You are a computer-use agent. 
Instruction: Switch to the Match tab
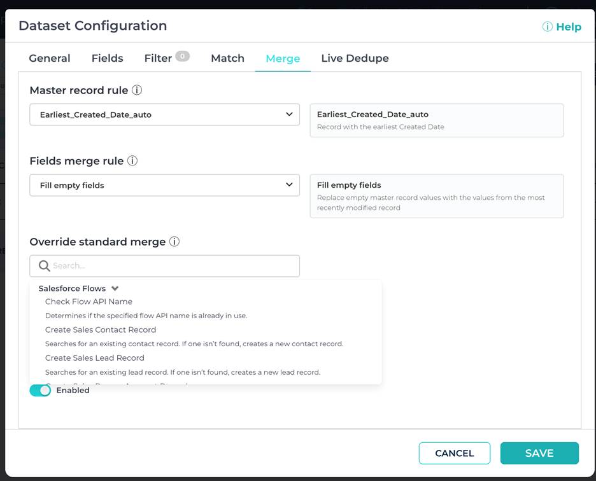(227, 58)
